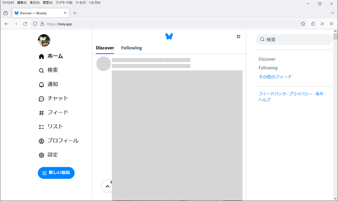Open the ファイル(F) menu
Viewport: 338px width, 201px height.
click(8, 2)
